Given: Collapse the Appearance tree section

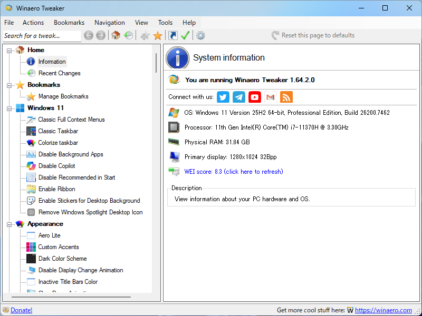Looking at the screenshot, I should point(8,224).
